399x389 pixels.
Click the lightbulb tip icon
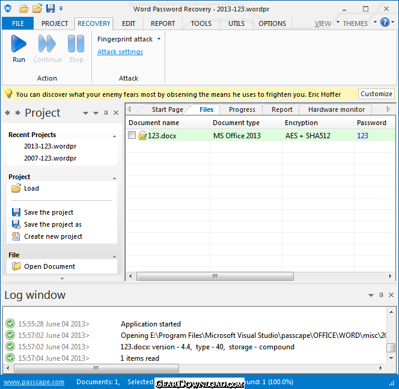[x=8, y=94]
